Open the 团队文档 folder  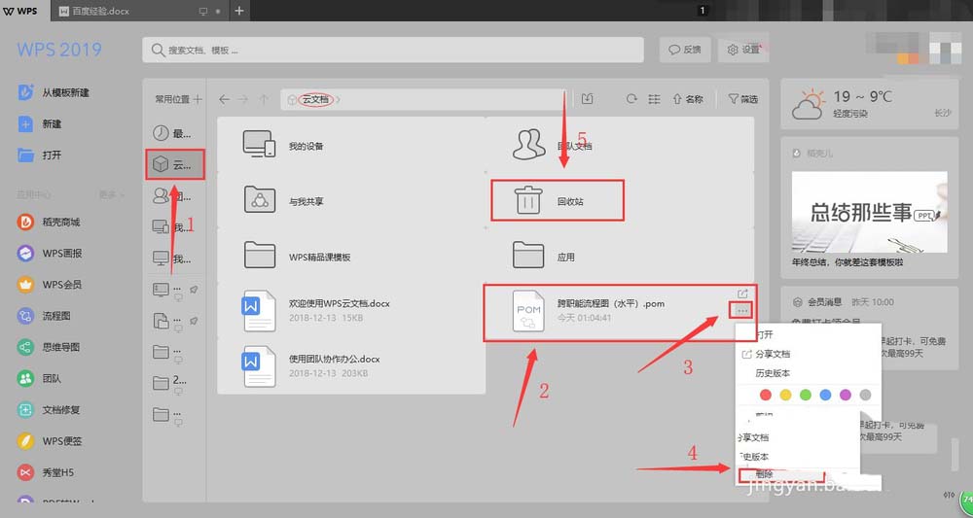tap(620, 146)
